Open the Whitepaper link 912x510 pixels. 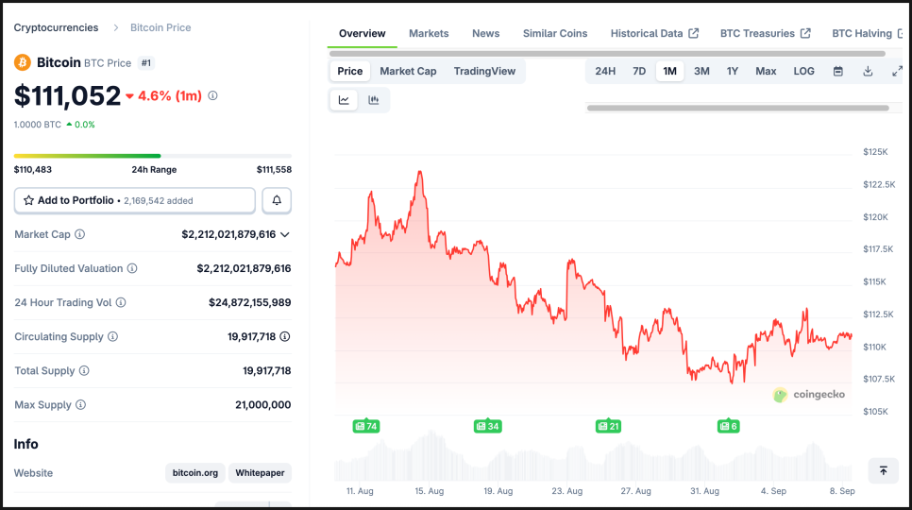pos(260,473)
